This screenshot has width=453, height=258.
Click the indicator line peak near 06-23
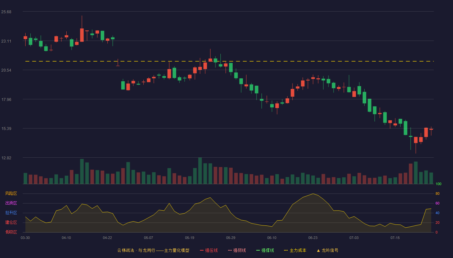313,194
